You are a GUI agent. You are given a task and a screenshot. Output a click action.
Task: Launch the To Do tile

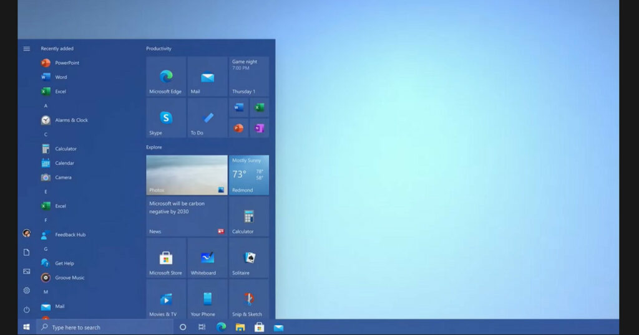point(207,118)
